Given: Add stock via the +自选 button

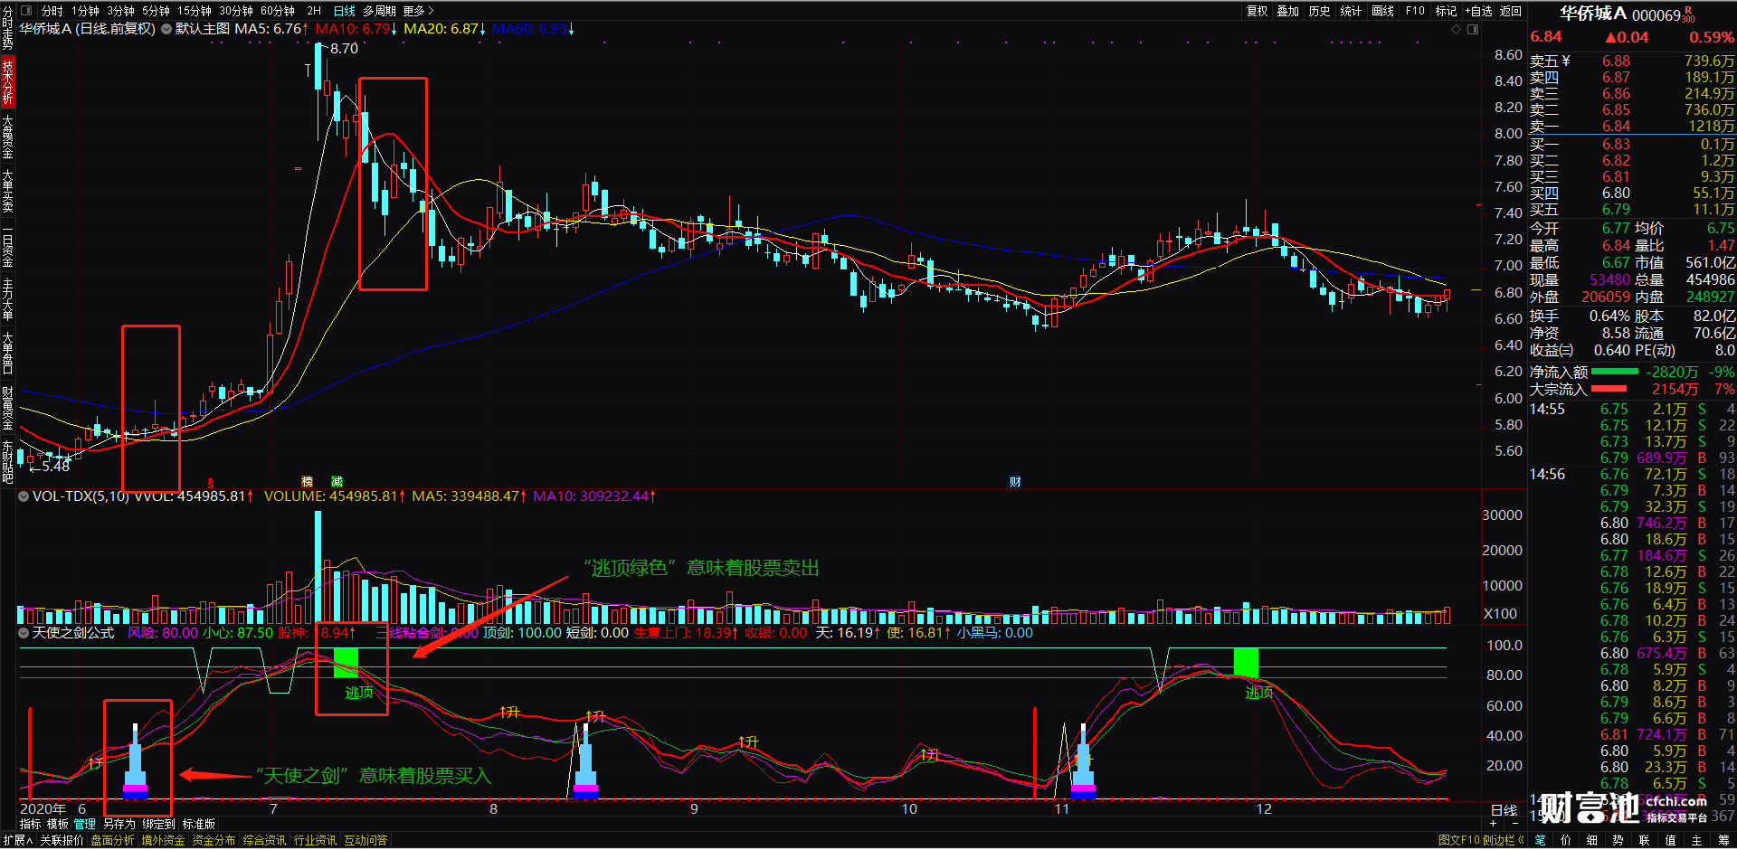Looking at the screenshot, I should click(1478, 11).
